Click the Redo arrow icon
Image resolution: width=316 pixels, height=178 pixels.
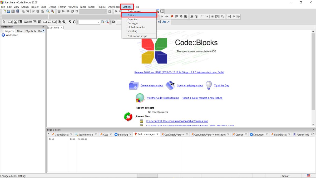pos(28,11)
